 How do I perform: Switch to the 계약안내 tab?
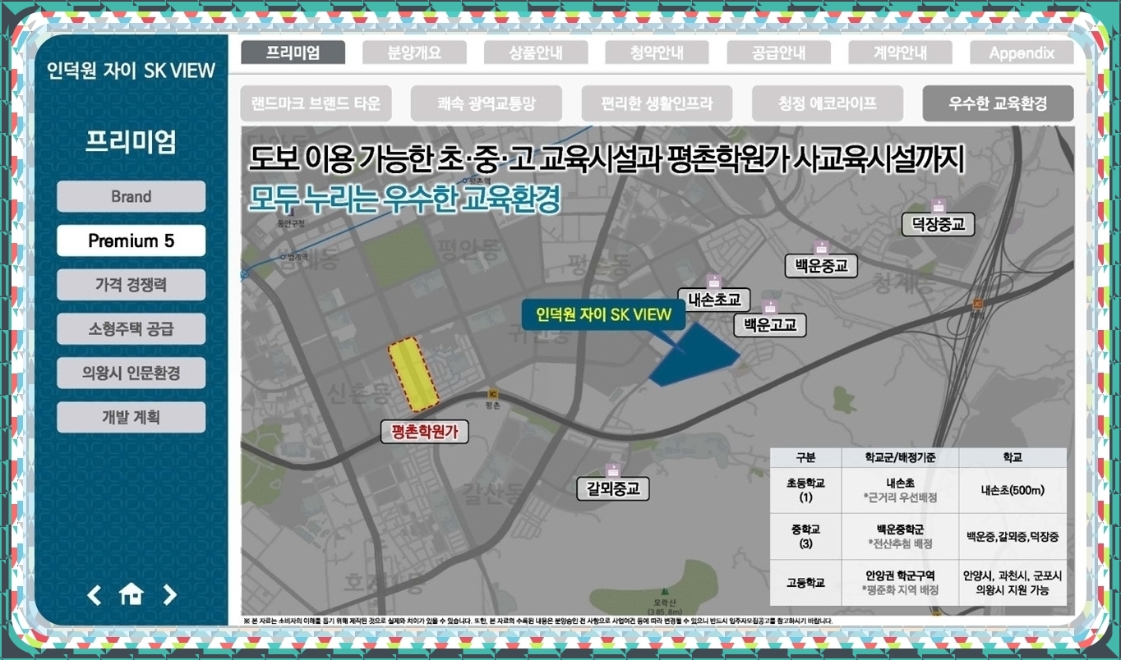900,53
